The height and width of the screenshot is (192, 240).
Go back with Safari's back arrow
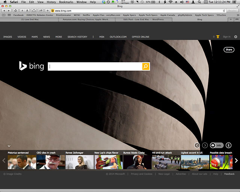click(x=4, y=11)
